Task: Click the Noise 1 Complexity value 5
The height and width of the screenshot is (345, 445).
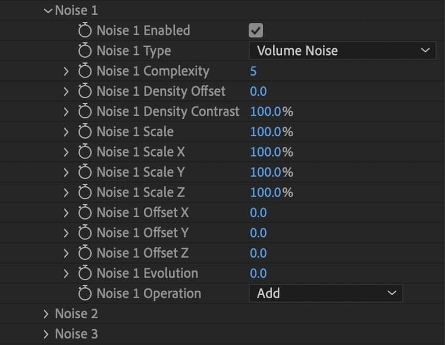Action: click(253, 71)
